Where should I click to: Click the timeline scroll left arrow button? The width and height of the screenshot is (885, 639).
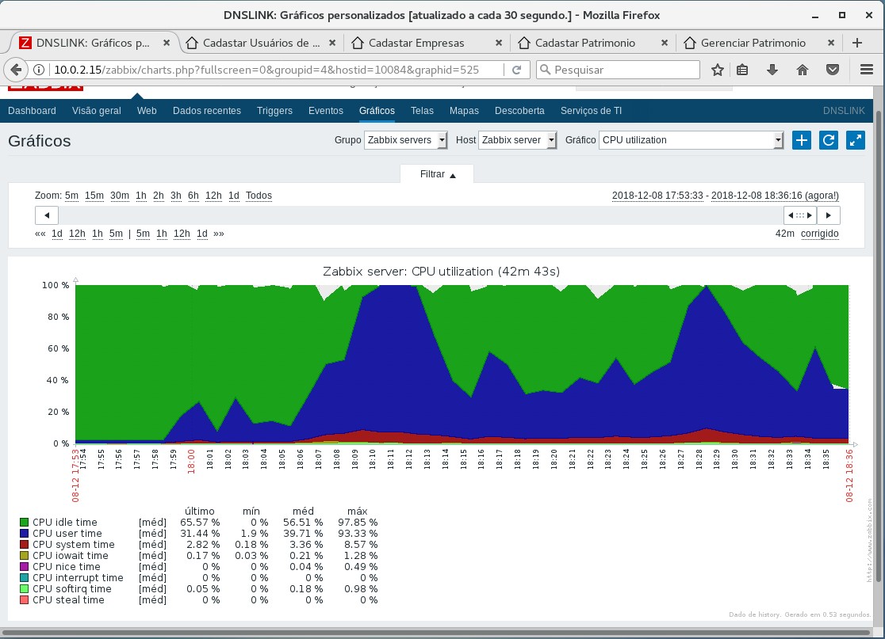(47, 215)
